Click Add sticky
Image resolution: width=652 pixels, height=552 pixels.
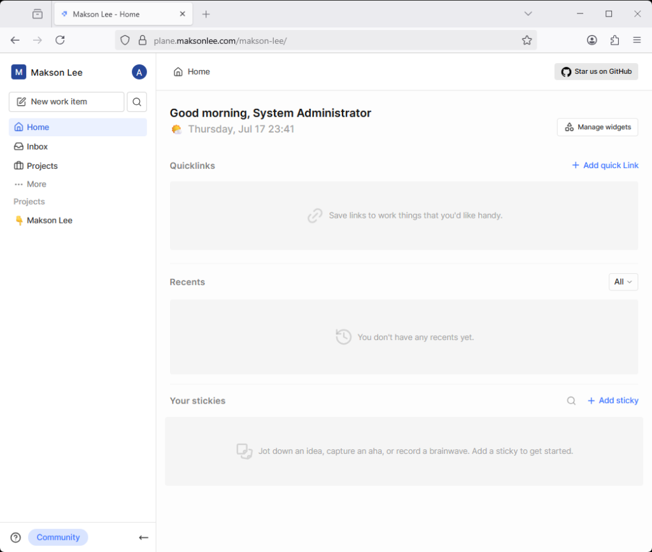click(x=613, y=400)
